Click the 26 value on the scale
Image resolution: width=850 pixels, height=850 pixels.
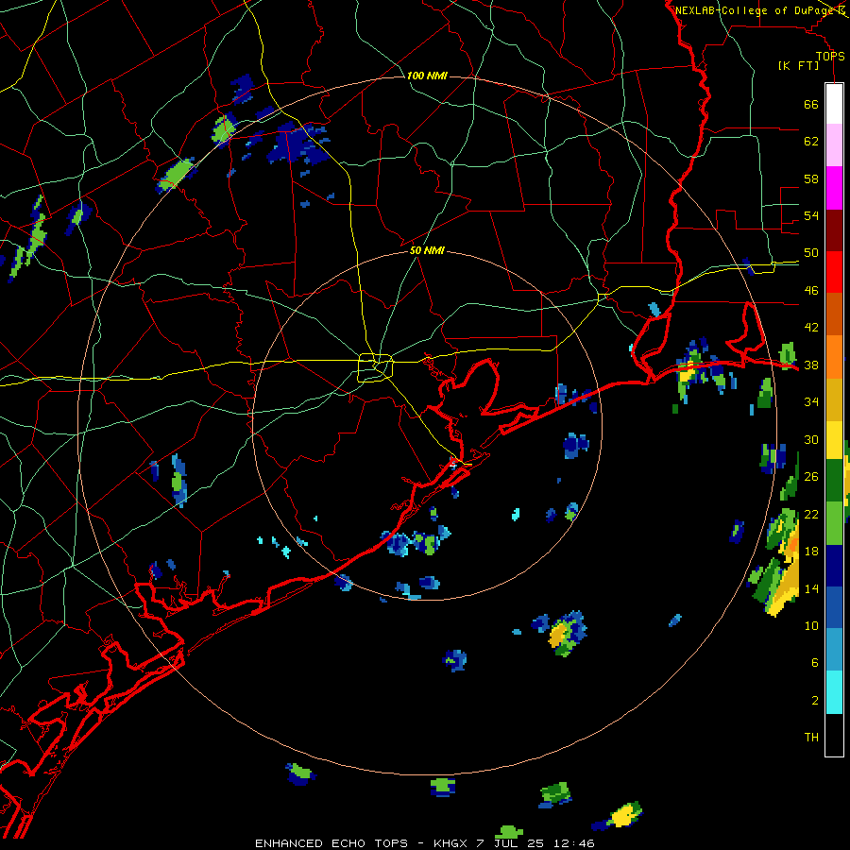[811, 477]
